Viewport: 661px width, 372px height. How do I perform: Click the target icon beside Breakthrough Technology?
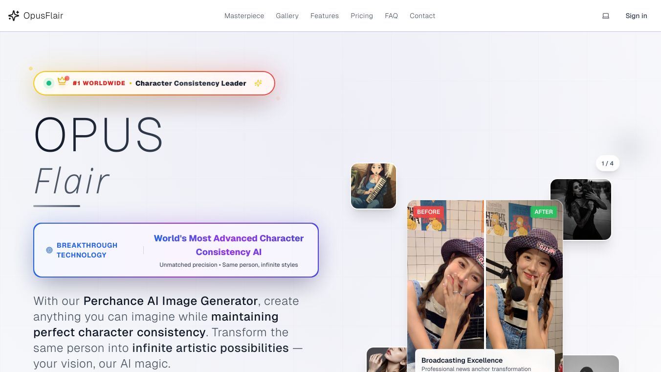[x=49, y=250]
